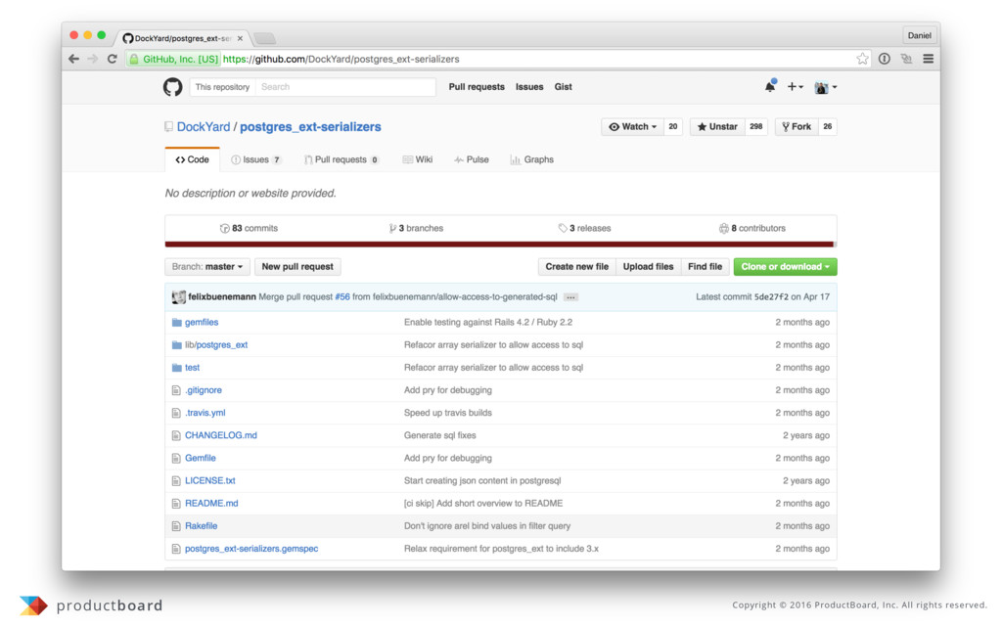Click the .travis.yml file icon
The height and width of the screenshot is (626, 1002).
click(176, 414)
